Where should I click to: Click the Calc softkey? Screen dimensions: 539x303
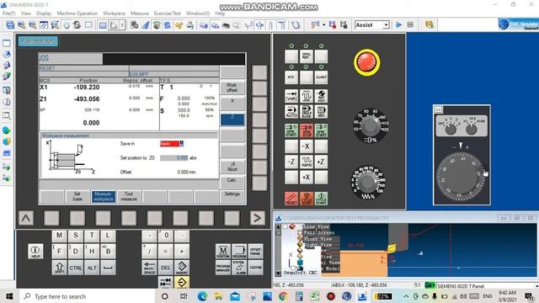point(232,182)
